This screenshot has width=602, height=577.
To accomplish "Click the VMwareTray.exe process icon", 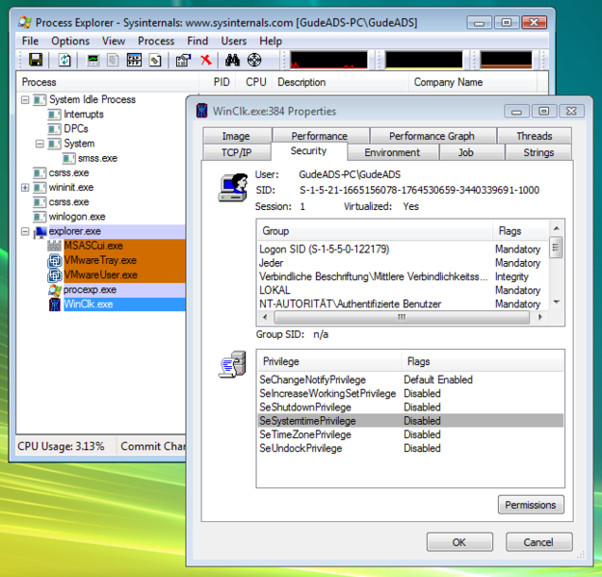I will tap(55, 261).
